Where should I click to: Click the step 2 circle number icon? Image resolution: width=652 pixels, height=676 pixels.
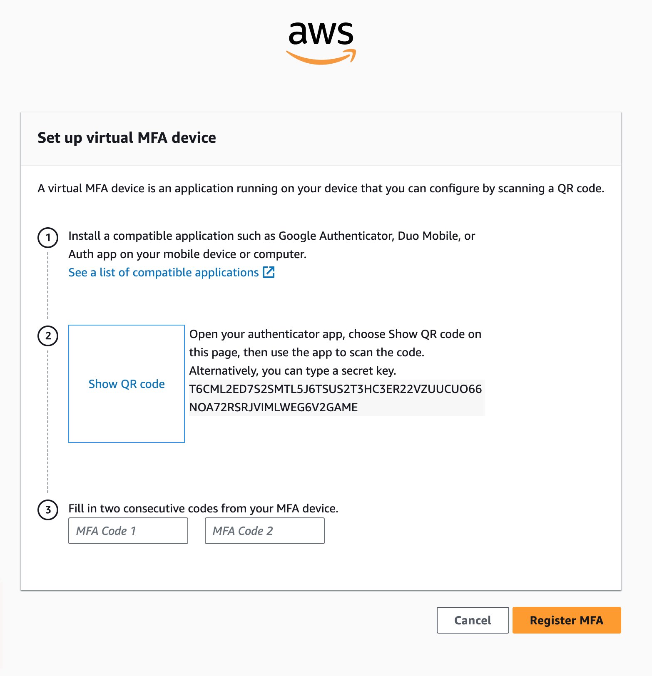tap(48, 336)
